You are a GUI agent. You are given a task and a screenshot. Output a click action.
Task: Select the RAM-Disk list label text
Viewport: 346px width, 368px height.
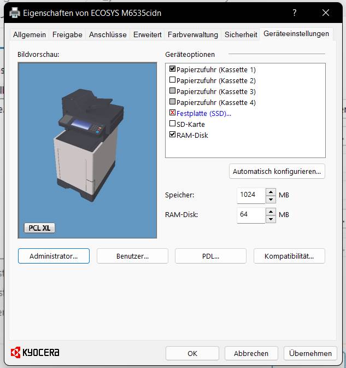pos(192,136)
